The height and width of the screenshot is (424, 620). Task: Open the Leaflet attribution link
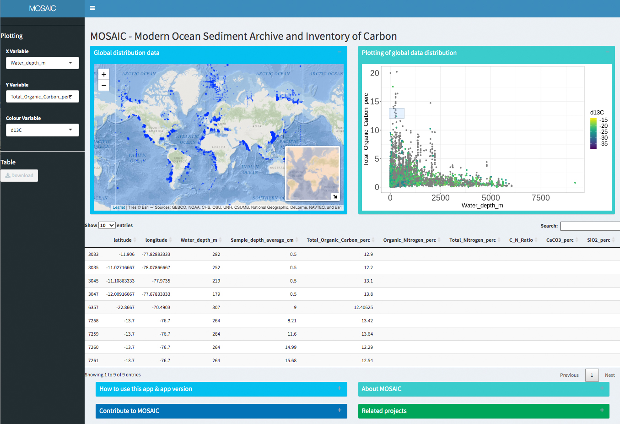(x=119, y=207)
